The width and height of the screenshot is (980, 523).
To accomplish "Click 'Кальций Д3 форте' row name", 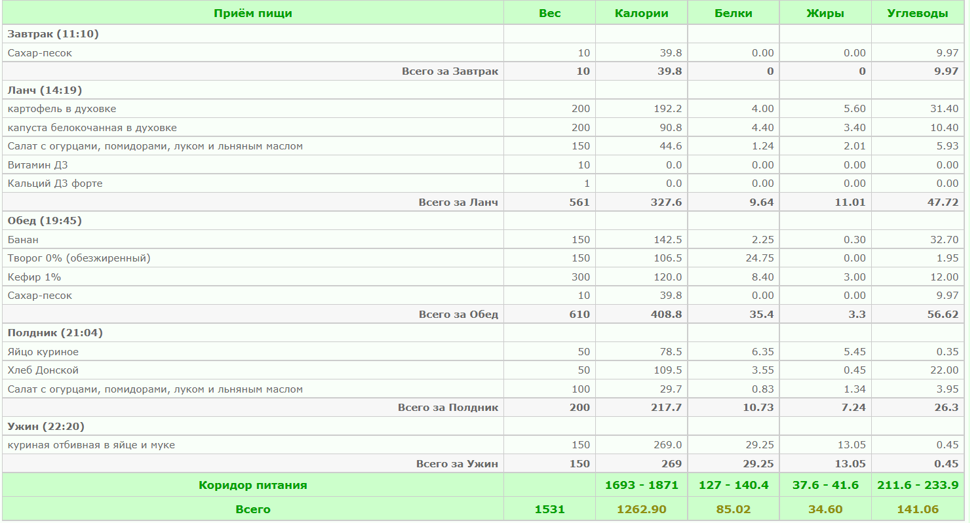I will (x=55, y=184).
